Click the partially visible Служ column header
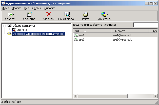159x105 pixels. tap(153, 31)
